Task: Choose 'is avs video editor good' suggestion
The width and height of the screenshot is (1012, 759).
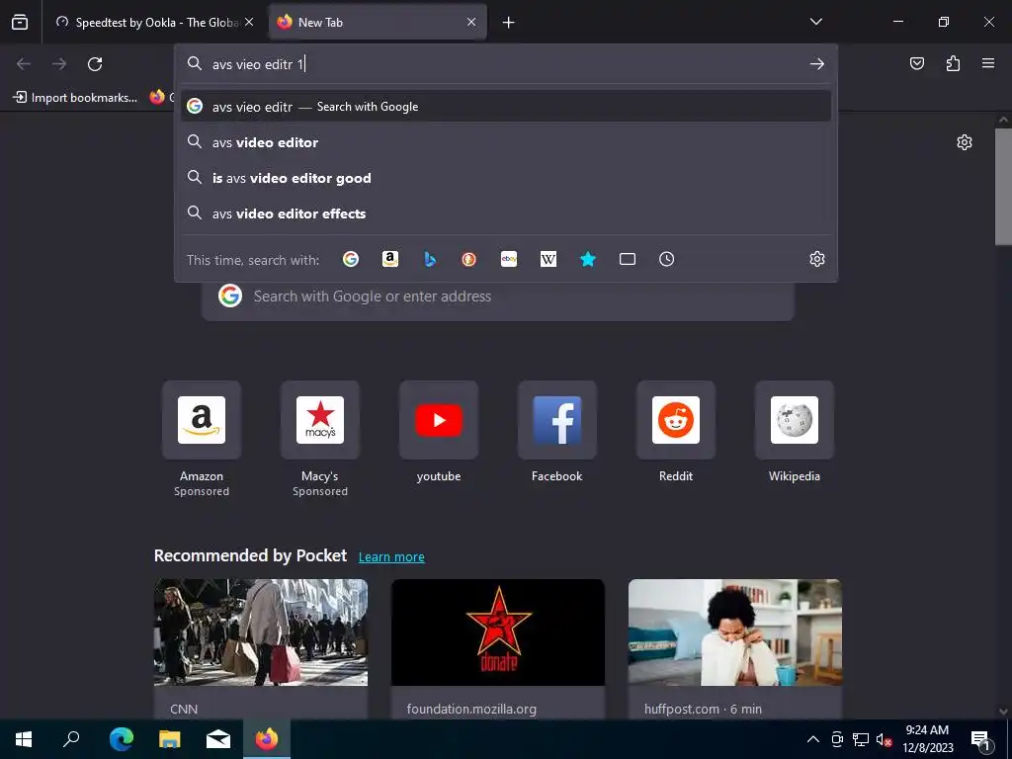Action: click(x=506, y=178)
